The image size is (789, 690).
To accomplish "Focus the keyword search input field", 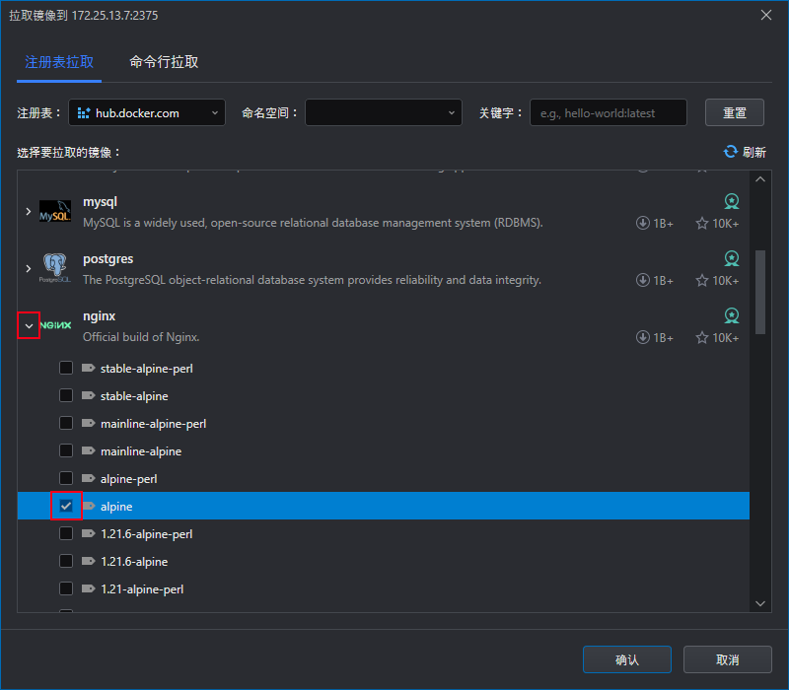I will click(609, 112).
